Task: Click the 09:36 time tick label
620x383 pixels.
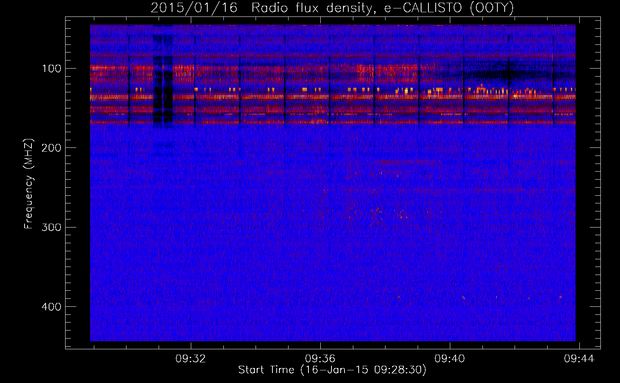Action: coord(320,358)
